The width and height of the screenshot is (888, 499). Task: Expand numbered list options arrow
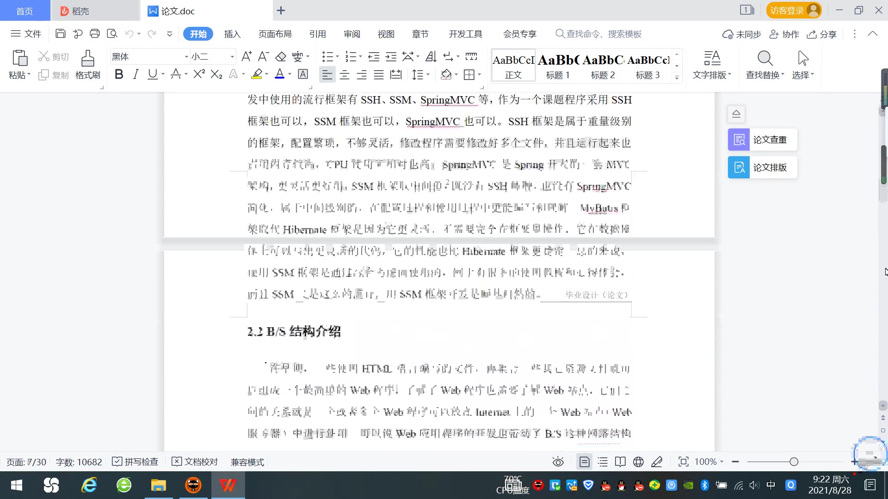[360, 57]
